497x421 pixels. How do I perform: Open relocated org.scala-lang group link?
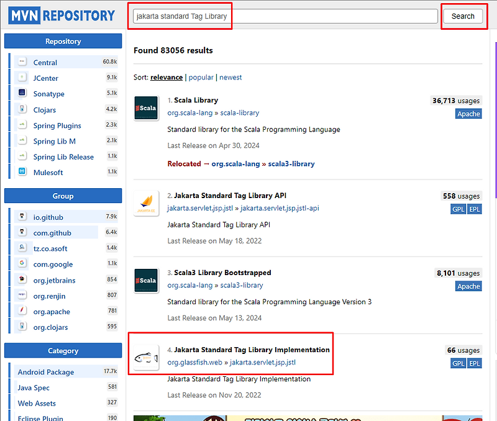pyautogui.click(x=235, y=164)
